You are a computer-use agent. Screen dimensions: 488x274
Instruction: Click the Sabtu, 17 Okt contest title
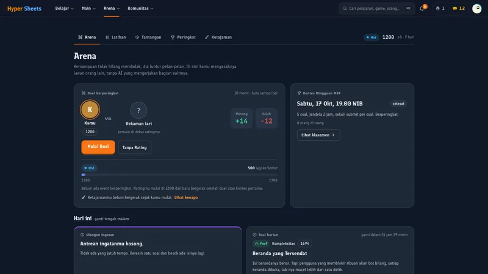[329, 104]
